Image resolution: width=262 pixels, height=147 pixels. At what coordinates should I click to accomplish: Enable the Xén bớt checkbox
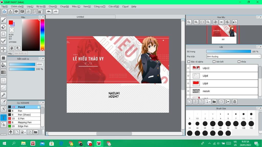(214, 62)
